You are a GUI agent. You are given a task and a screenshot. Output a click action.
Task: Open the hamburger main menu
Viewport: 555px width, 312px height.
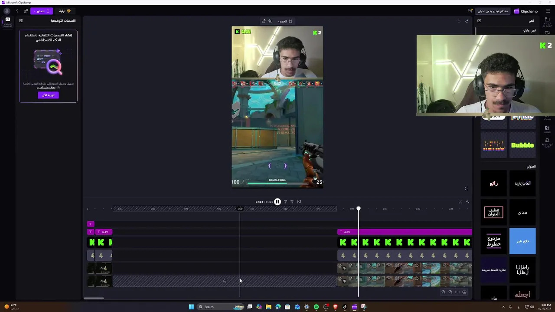coord(548,11)
